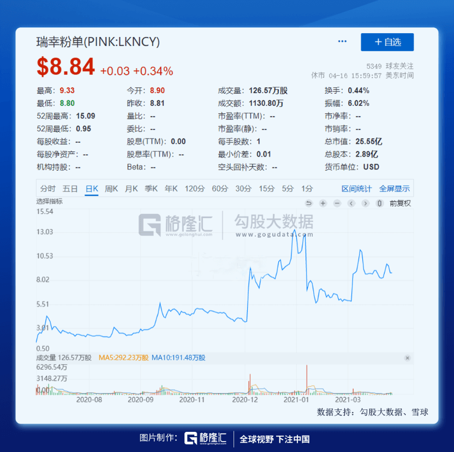Pan chart left using the left arrow icon
Image resolution: width=454 pixels, height=452 pixels.
(351, 203)
